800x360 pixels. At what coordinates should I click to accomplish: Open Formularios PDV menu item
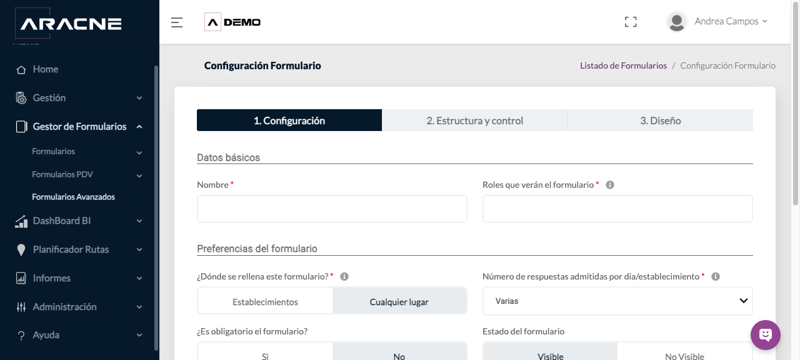pos(62,175)
